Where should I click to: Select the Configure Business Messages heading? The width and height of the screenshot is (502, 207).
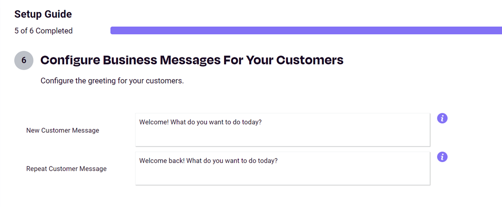point(192,60)
